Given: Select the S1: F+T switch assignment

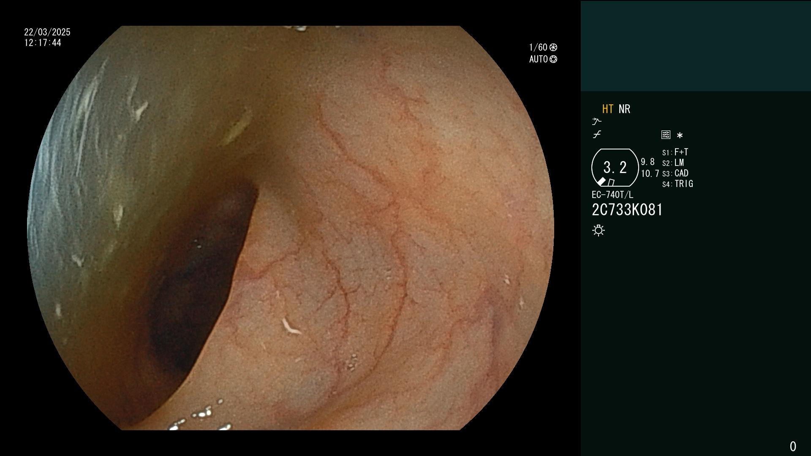Looking at the screenshot, I should tap(675, 152).
